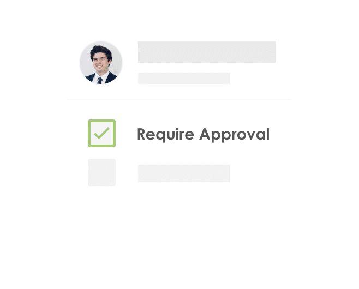The width and height of the screenshot is (359, 289).
Task: Click the tie in the profile picture
Action: (x=100, y=80)
